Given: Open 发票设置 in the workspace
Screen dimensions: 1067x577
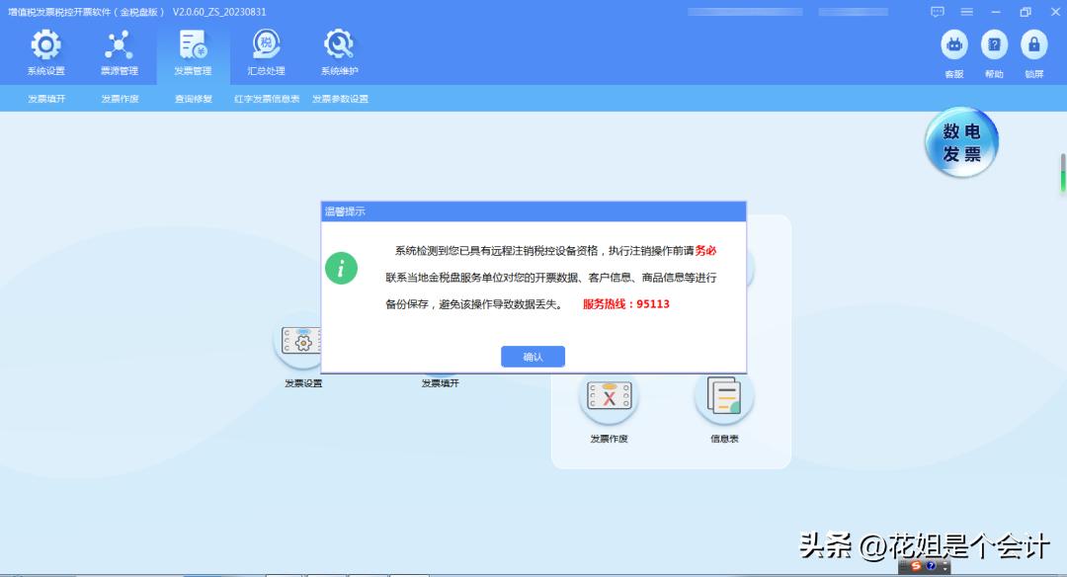Looking at the screenshot, I should pos(301,341).
